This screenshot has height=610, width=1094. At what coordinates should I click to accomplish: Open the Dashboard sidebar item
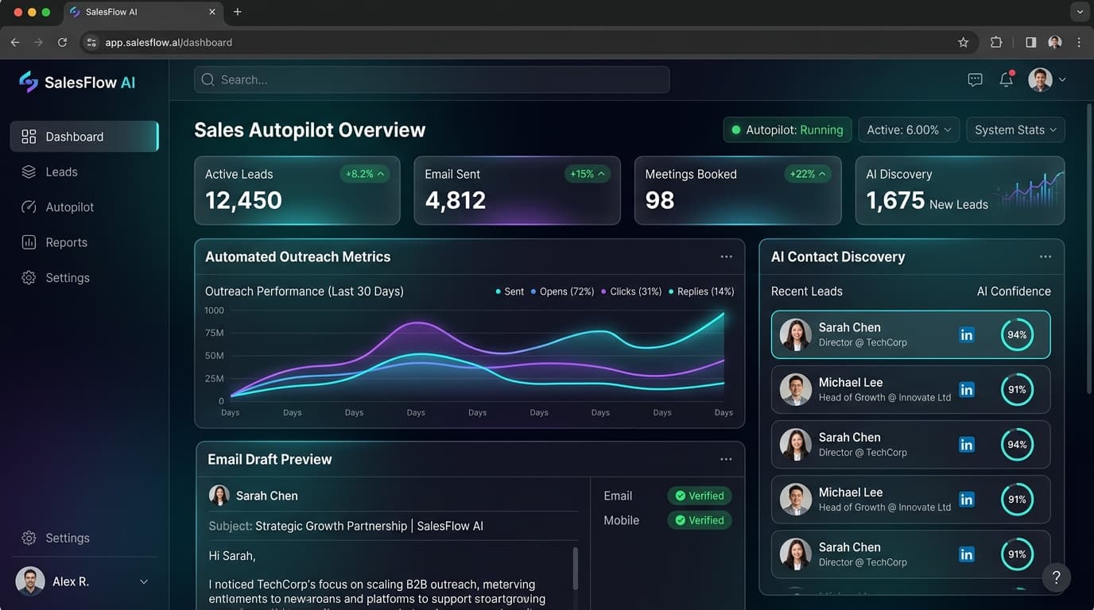click(x=84, y=136)
